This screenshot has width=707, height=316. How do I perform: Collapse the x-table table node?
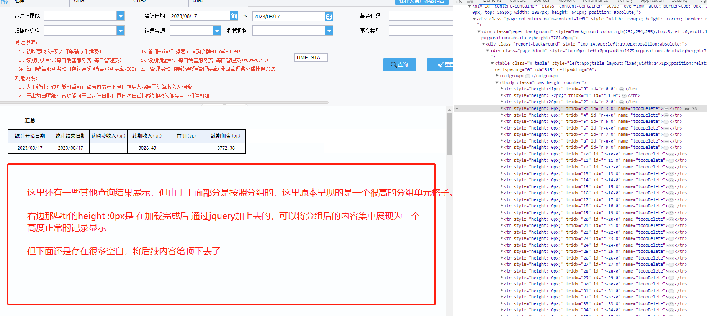click(493, 64)
